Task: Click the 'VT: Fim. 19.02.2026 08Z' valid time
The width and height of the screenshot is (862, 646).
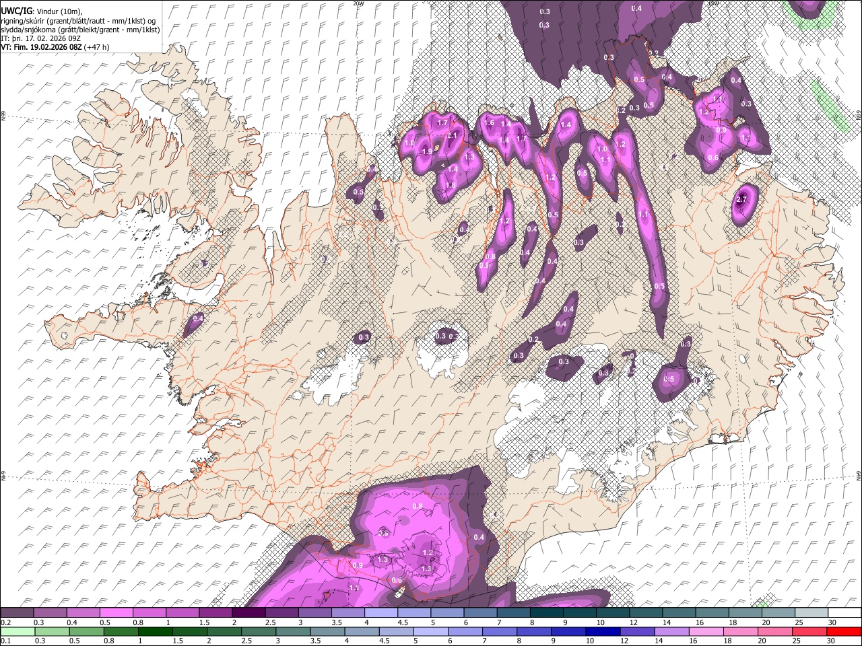Action: pos(42,47)
